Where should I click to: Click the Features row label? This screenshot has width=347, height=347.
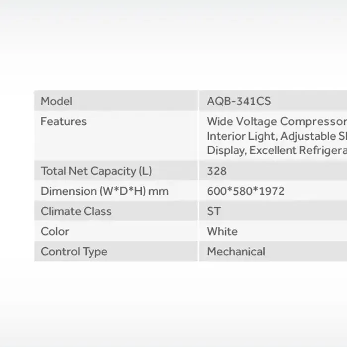click(63, 121)
